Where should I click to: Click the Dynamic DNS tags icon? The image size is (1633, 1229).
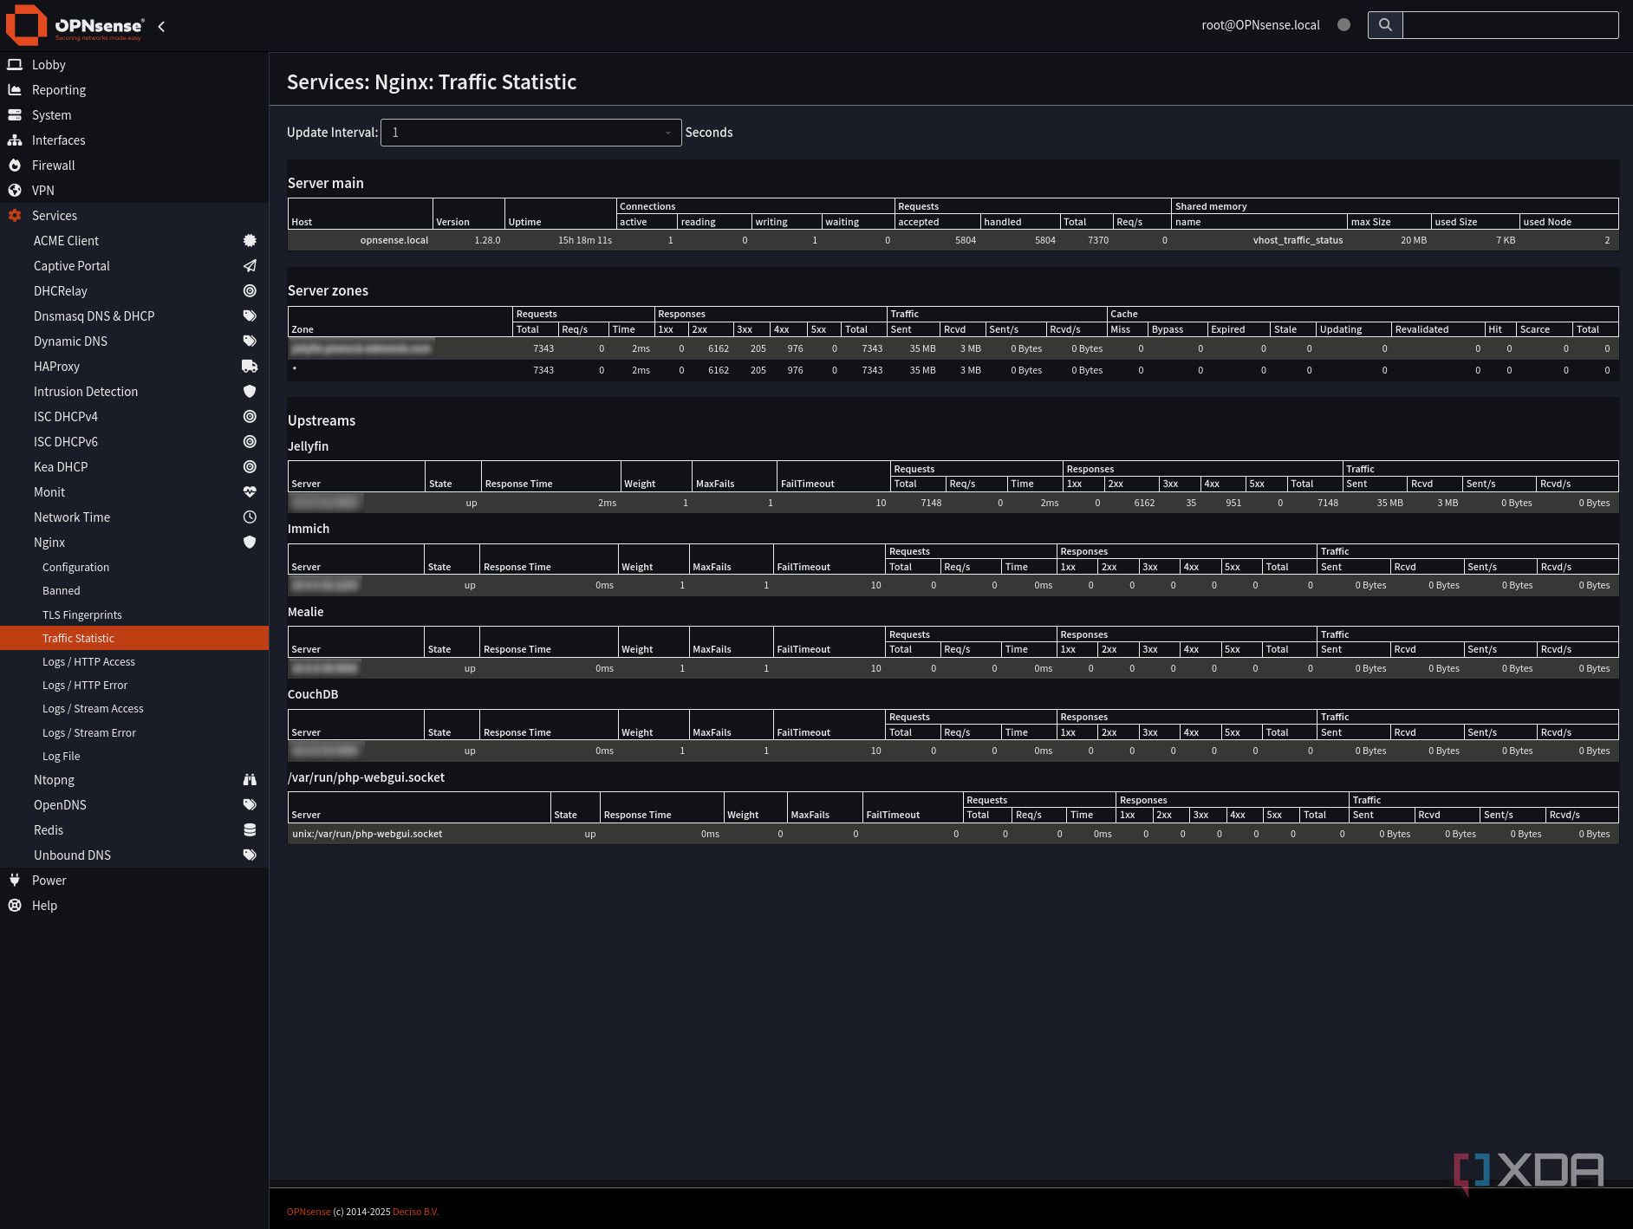pos(250,341)
